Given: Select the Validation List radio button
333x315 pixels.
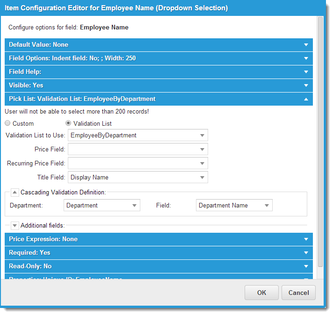Looking at the screenshot, I should point(68,123).
